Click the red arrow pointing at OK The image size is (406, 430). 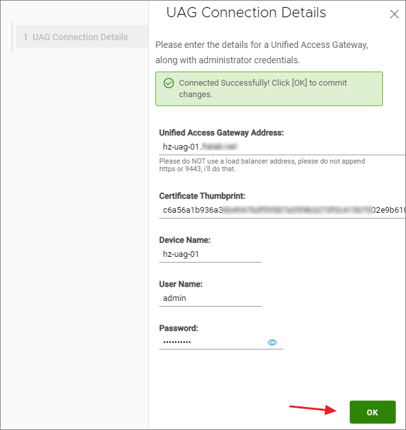tap(312, 410)
